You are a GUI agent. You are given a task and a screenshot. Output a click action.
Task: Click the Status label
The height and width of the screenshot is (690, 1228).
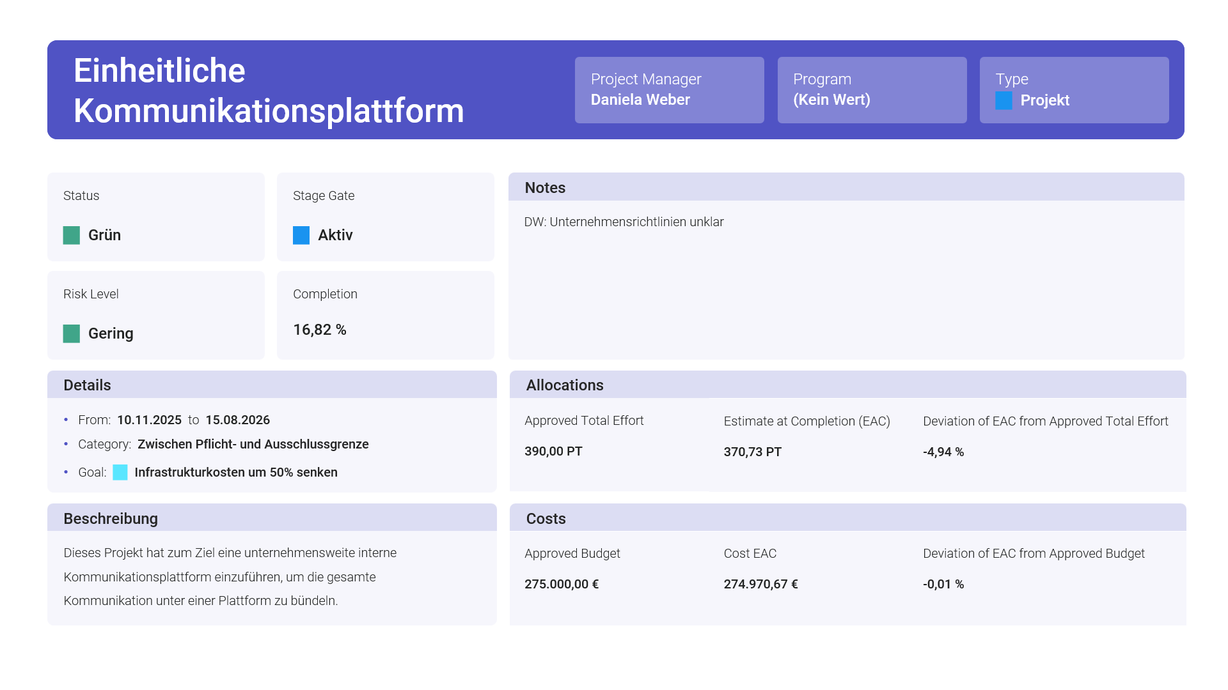[81, 195]
